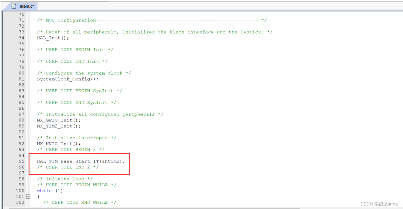Click the SystemClock_Config(); line

pyautogui.click(x=68, y=79)
